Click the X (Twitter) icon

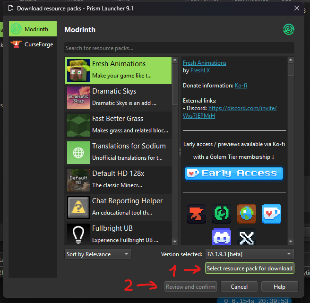[246, 237]
